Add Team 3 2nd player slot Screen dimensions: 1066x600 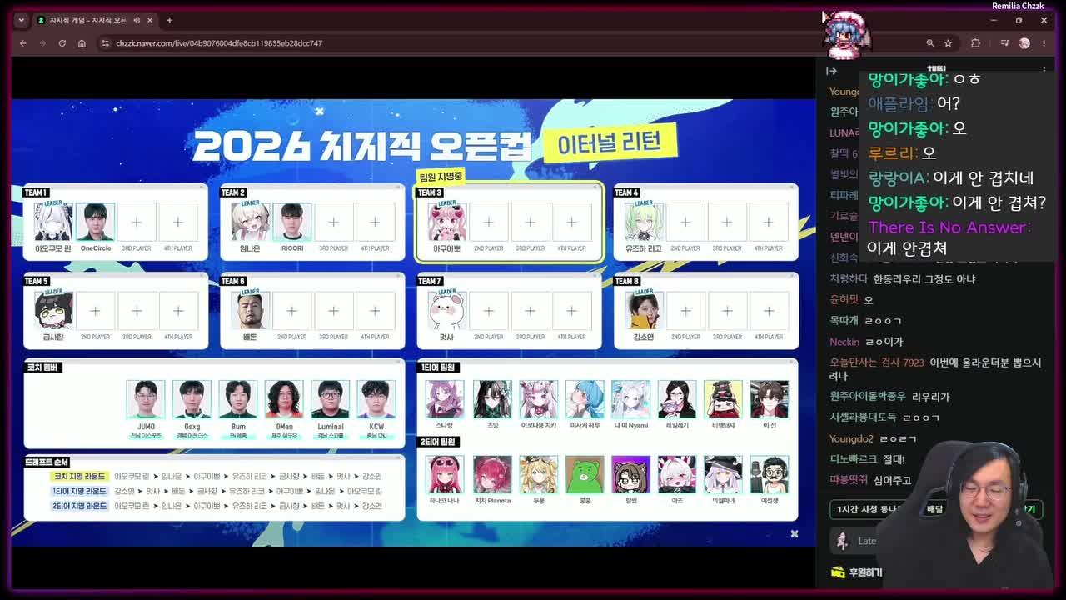pos(488,222)
